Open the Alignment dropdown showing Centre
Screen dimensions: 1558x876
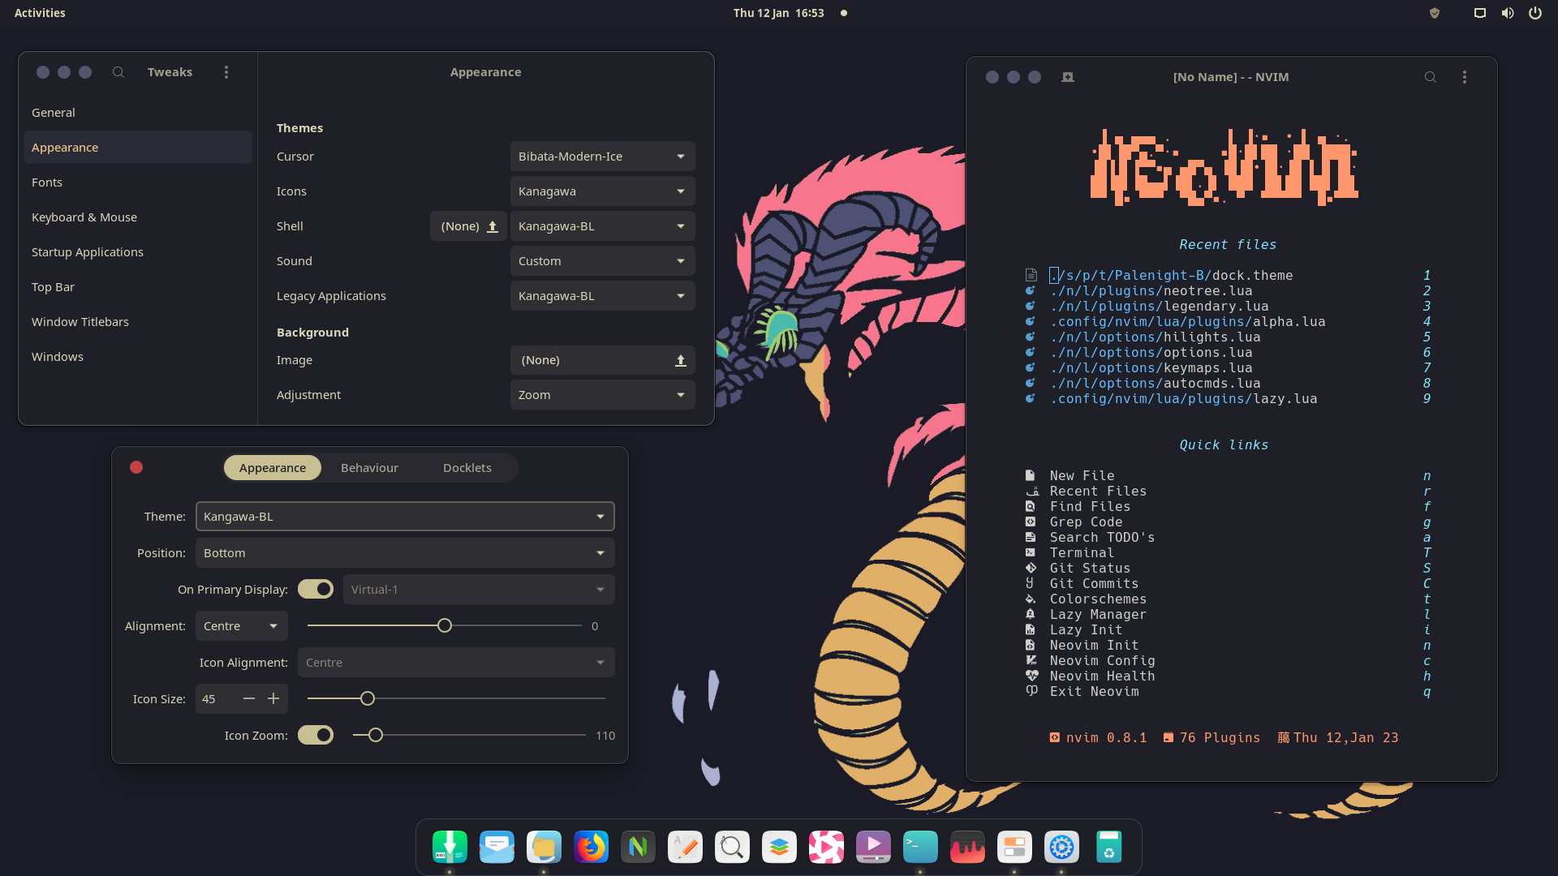coord(242,626)
